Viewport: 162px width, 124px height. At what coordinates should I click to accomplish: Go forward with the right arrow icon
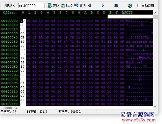[x=103, y=5]
